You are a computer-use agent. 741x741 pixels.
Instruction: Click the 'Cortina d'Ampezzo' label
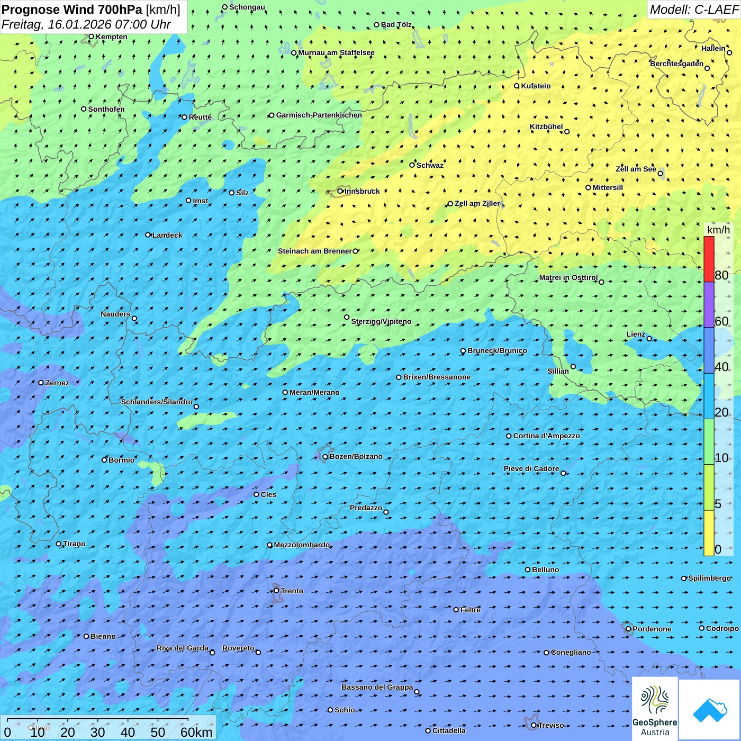546,436
